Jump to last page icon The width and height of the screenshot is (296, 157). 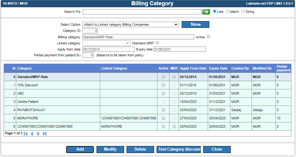pos(45,134)
